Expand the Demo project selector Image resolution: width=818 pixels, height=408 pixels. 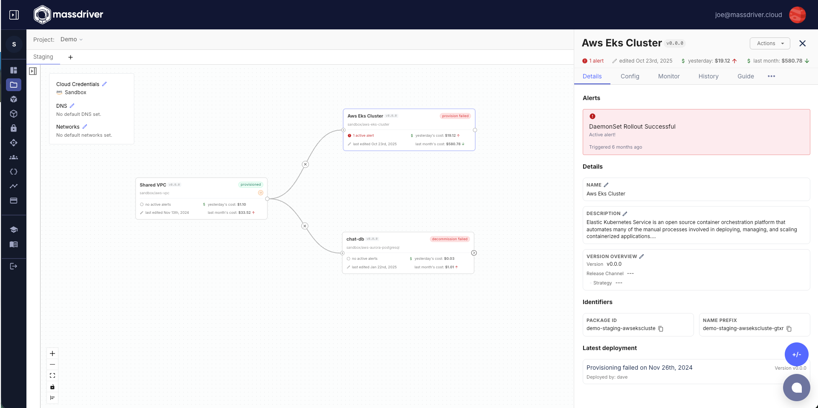(x=71, y=39)
